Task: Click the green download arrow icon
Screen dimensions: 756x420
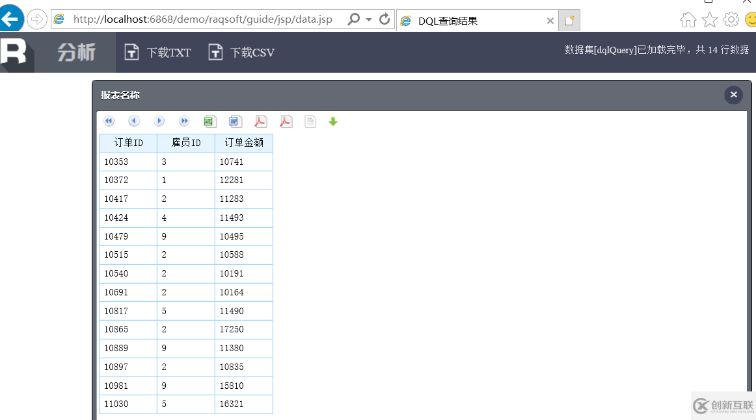Action: (x=333, y=121)
